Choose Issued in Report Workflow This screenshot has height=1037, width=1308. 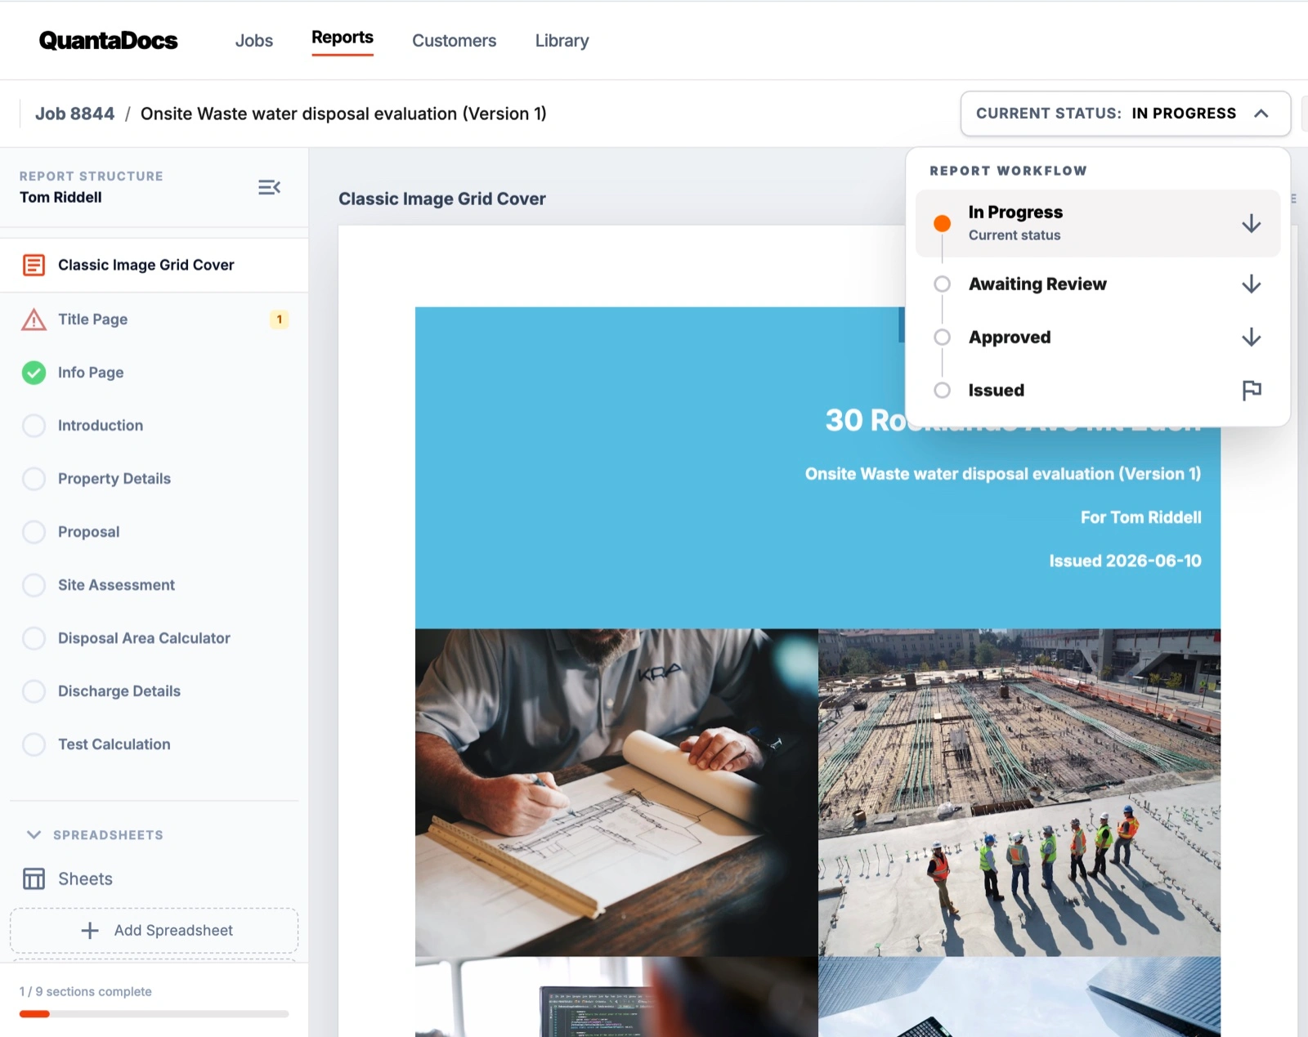click(x=1098, y=390)
